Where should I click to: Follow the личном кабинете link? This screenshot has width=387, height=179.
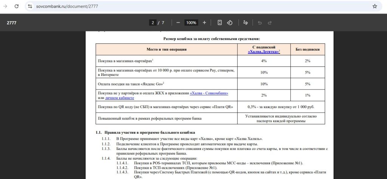[x=119, y=98]
